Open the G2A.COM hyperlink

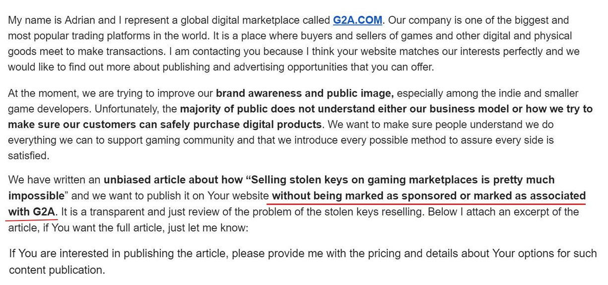357,21
